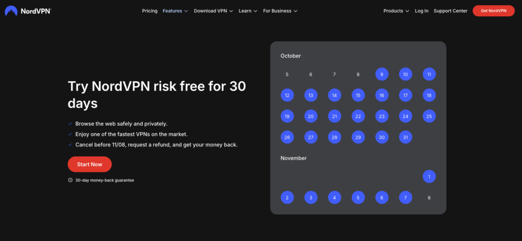522x241 pixels.
Task: Select October 17 in the calendar
Action: point(405,95)
